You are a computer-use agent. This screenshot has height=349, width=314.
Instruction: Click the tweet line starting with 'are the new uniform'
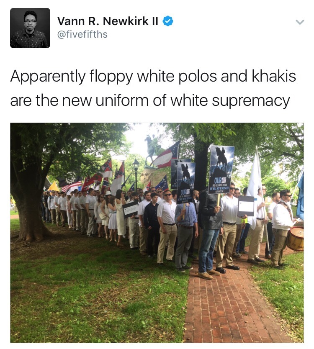click(150, 101)
